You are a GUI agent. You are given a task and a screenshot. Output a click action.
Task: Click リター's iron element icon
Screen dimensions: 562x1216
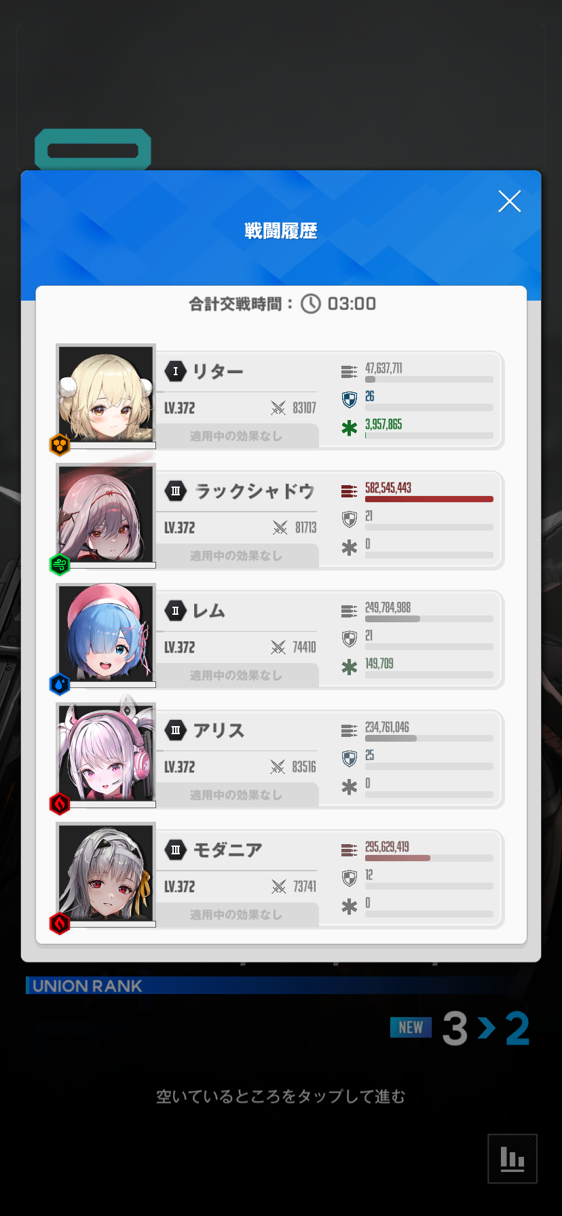pos(60,445)
